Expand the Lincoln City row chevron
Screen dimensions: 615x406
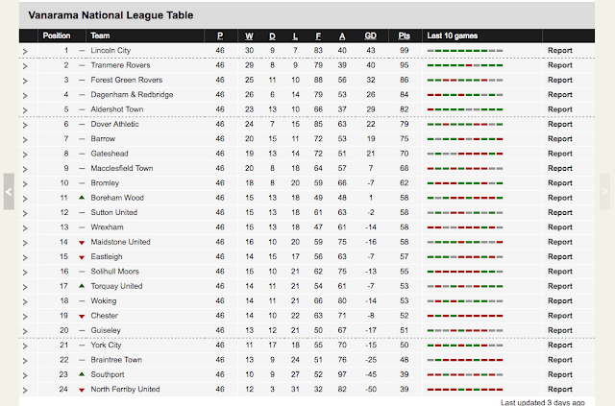(25, 51)
